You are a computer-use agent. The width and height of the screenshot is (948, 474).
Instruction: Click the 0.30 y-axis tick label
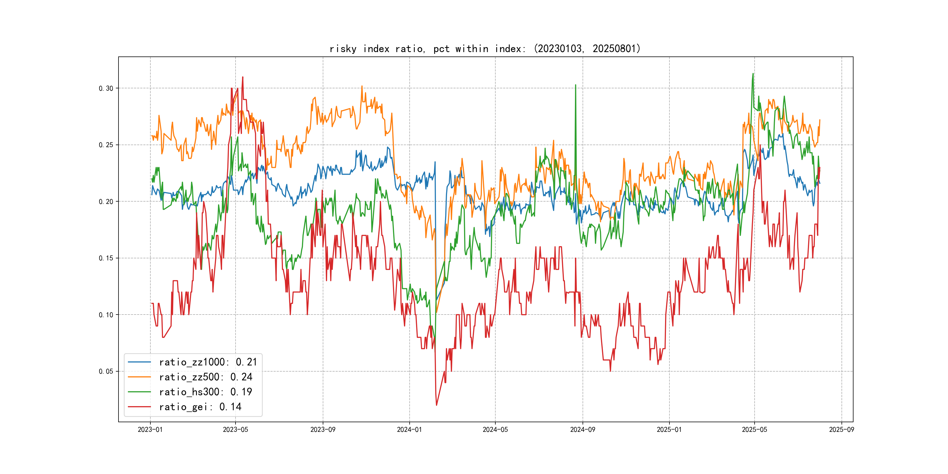pyautogui.click(x=106, y=88)
